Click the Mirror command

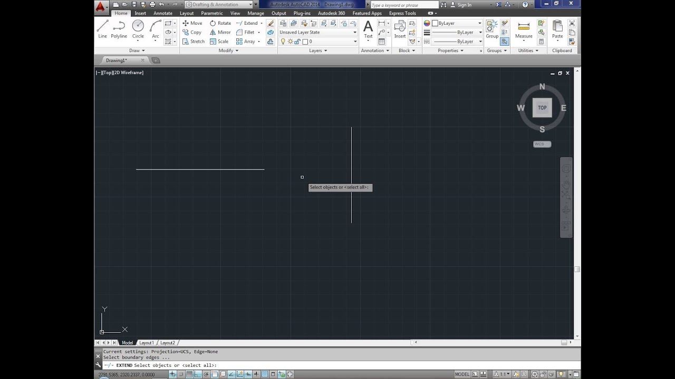tap(220, 32)
